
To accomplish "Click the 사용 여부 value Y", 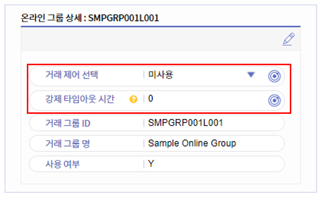I will pos(151,163).
